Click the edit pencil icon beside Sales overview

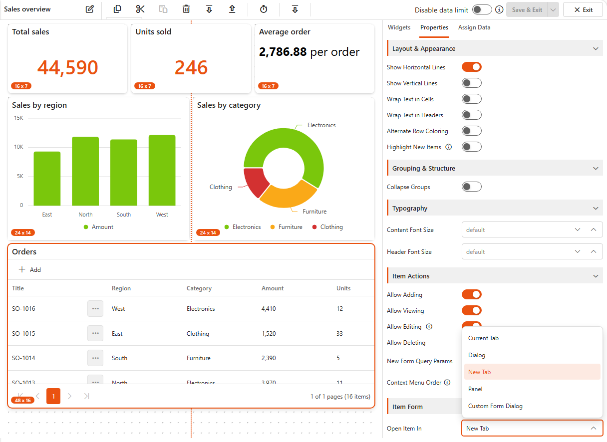90,9
